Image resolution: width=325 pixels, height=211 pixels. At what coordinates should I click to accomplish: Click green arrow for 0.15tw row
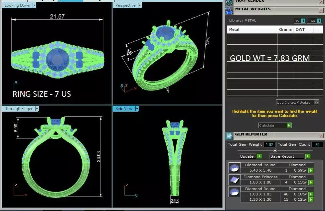coord(311,183)
